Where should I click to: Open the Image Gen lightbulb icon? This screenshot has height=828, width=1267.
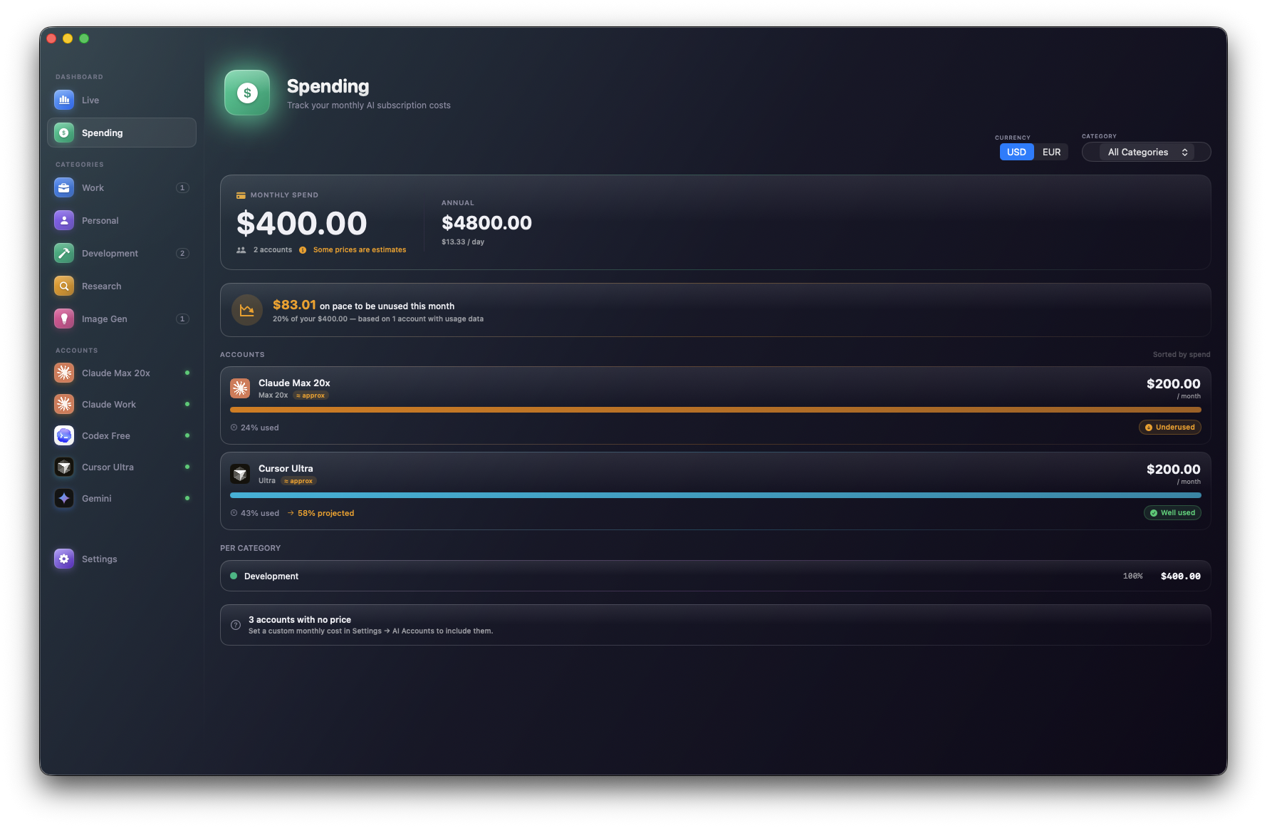click(63, 319)
